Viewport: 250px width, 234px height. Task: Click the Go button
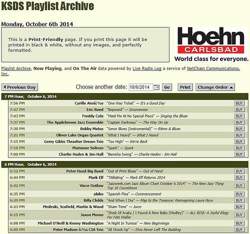pos(167,87)
